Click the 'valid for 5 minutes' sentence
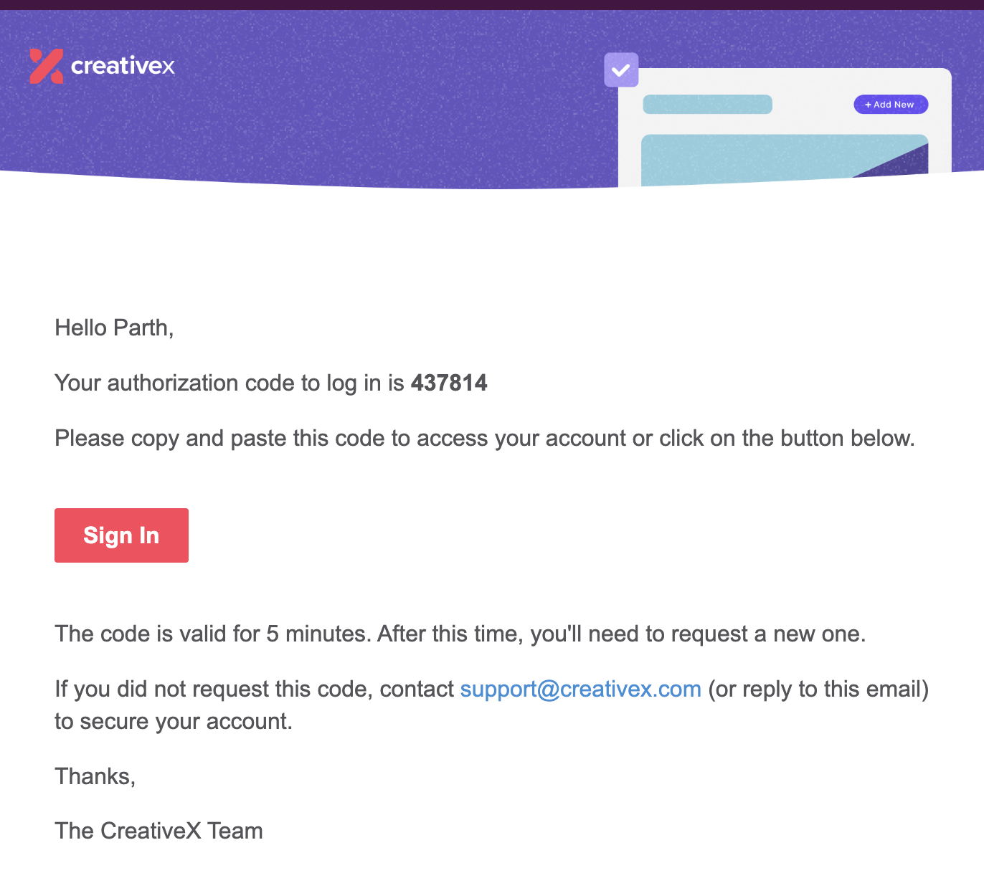The height and width of the screenshot is (873, 984). click(460, 634)
